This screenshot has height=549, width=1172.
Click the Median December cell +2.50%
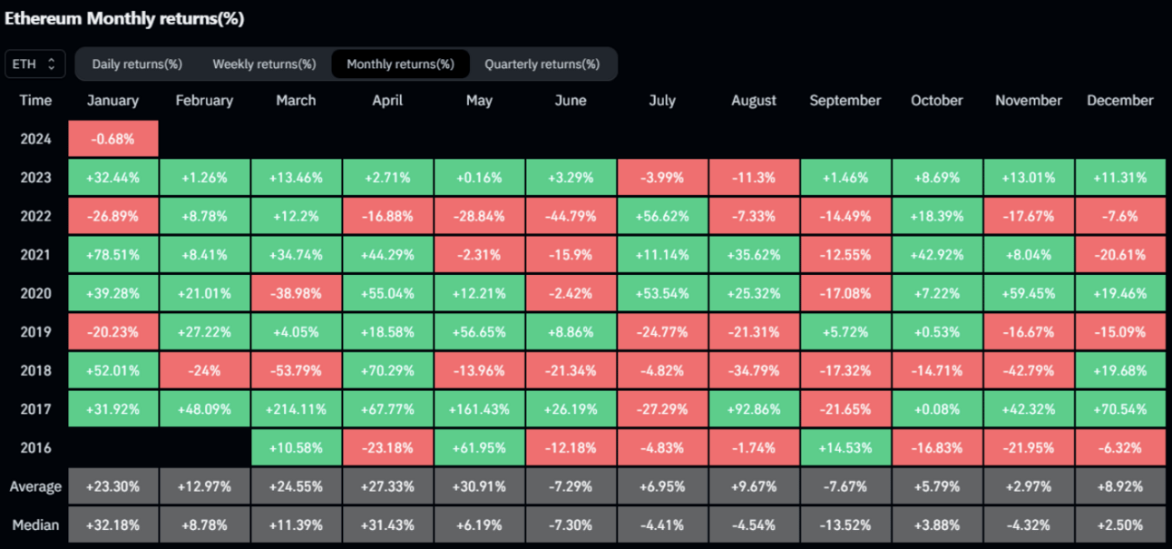click(x=1120, y=524)
